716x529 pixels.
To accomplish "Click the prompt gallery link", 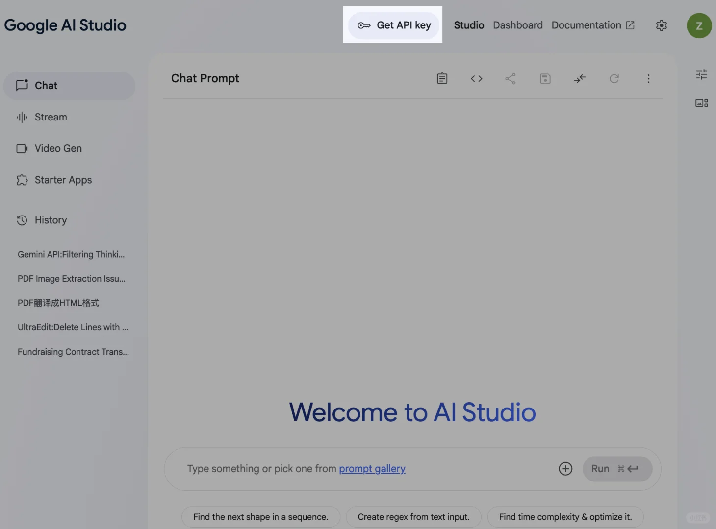I will point(372,469).
